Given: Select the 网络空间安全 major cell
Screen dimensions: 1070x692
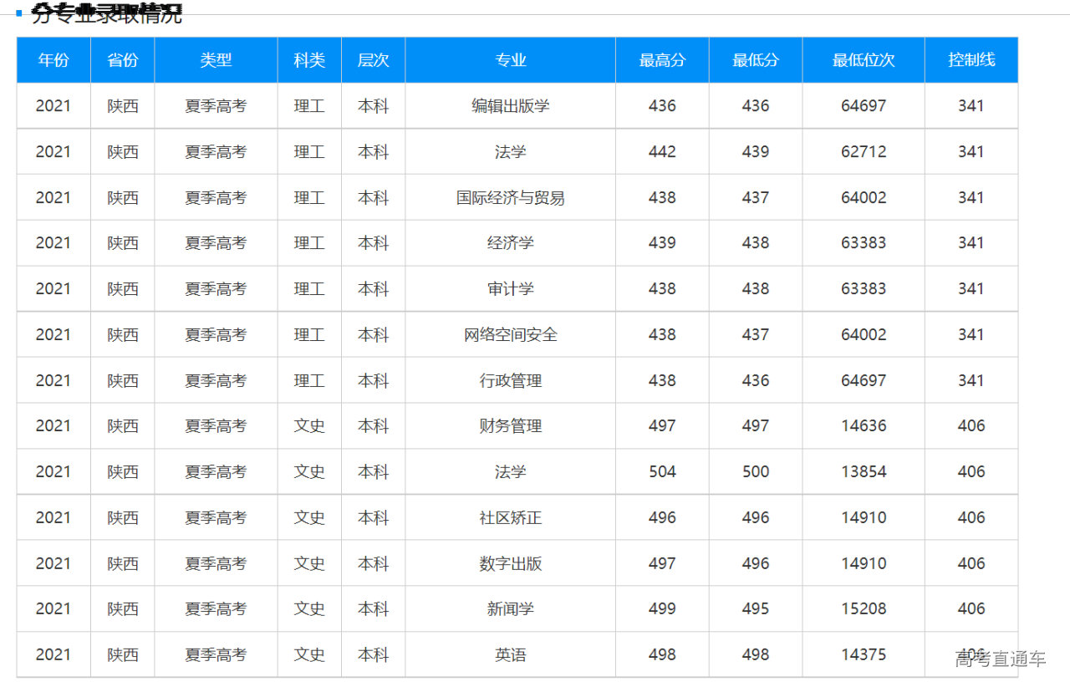Looking at the screenshot, I should [510, 335].
